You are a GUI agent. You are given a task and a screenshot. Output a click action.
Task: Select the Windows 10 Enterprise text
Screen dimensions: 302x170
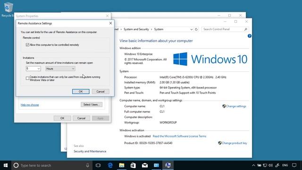(x=138, y=54)
